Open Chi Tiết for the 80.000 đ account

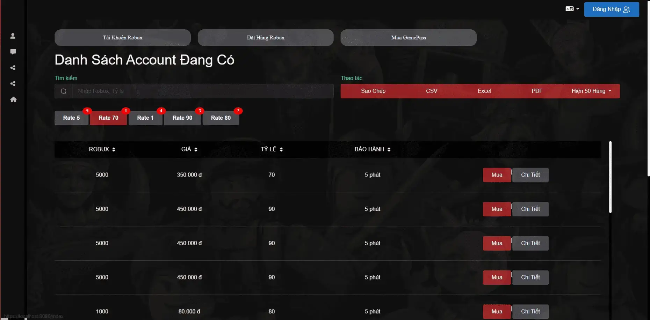click(530, 312)
